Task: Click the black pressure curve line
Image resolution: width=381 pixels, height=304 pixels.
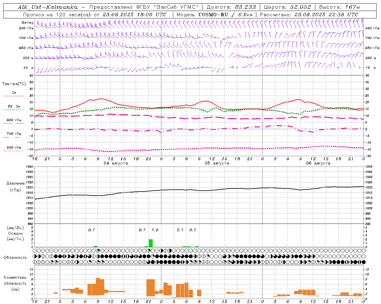Action: pyautogui.click(x=199, y=190)
